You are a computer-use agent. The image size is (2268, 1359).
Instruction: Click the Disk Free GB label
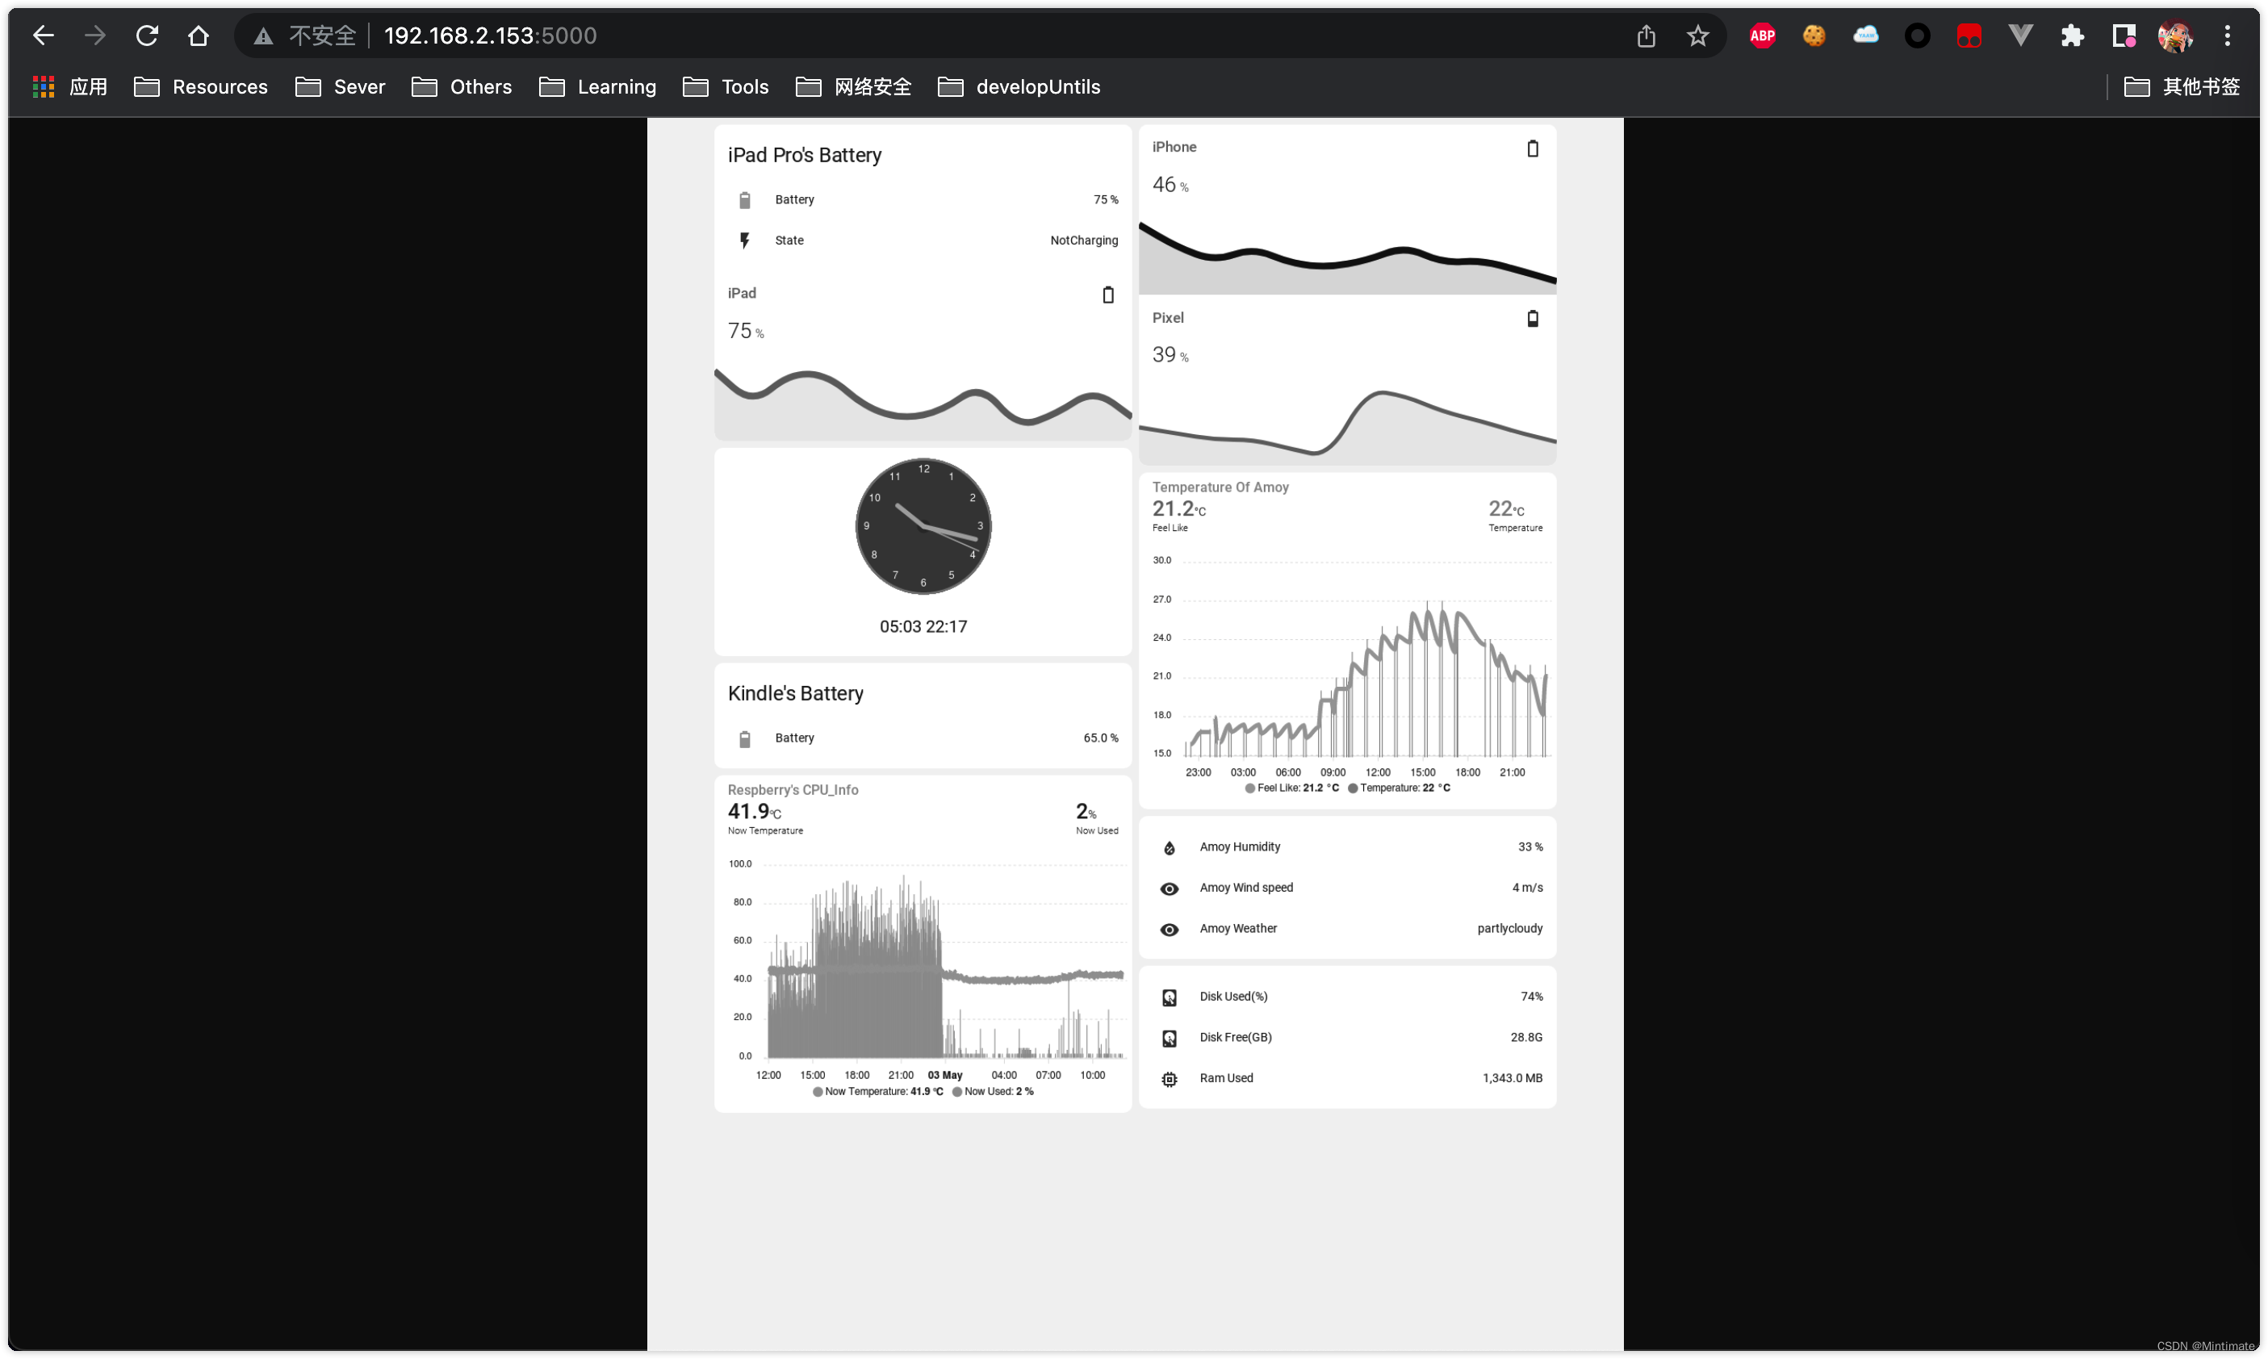tap(1232, 1035)
